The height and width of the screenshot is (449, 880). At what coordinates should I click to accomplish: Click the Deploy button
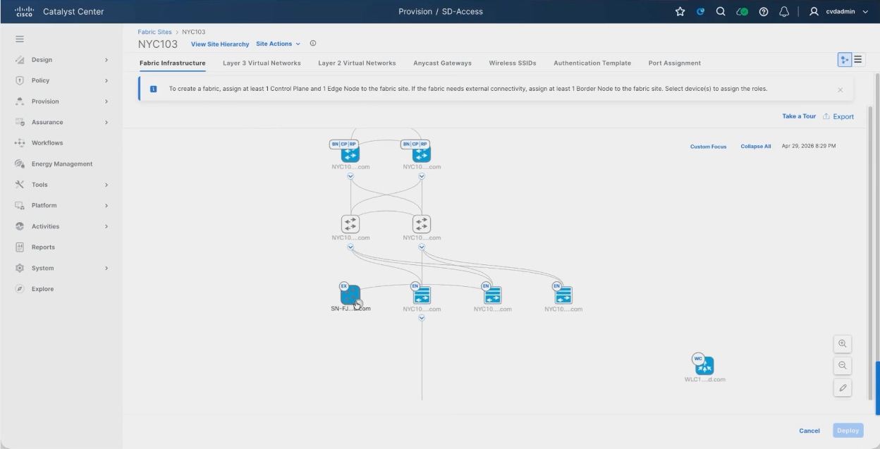[x=848, y=431]
